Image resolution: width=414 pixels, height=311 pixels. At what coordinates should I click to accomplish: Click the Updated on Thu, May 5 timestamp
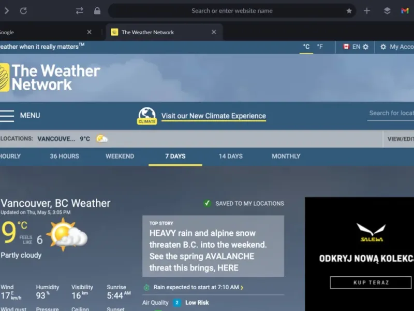(x=36, y=213)
